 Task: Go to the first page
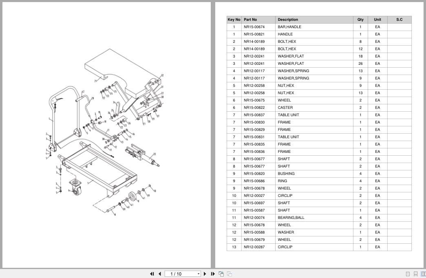tap(152, 274)
